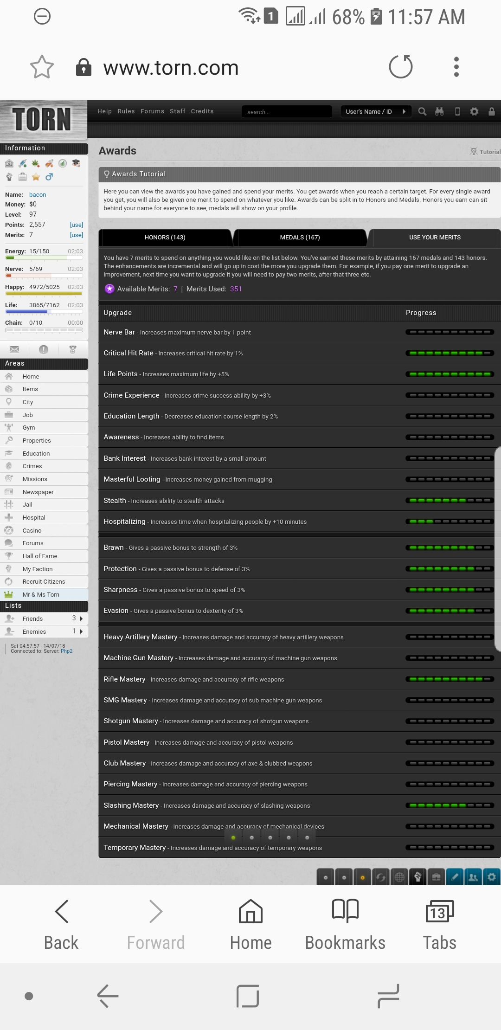This screenshot has width=501, height=1030.
Task: Click the fist faction chat icon in bottom bar
Action: coord(418,877)
